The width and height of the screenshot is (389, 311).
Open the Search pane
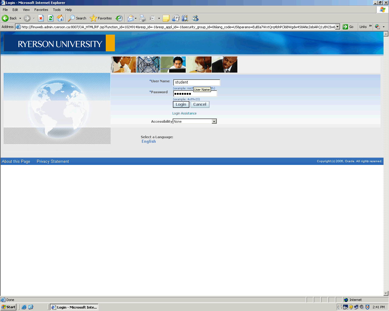(x=77, y=18)
